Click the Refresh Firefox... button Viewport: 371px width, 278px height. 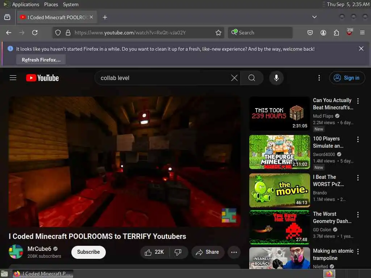click(x=41, y=60)
